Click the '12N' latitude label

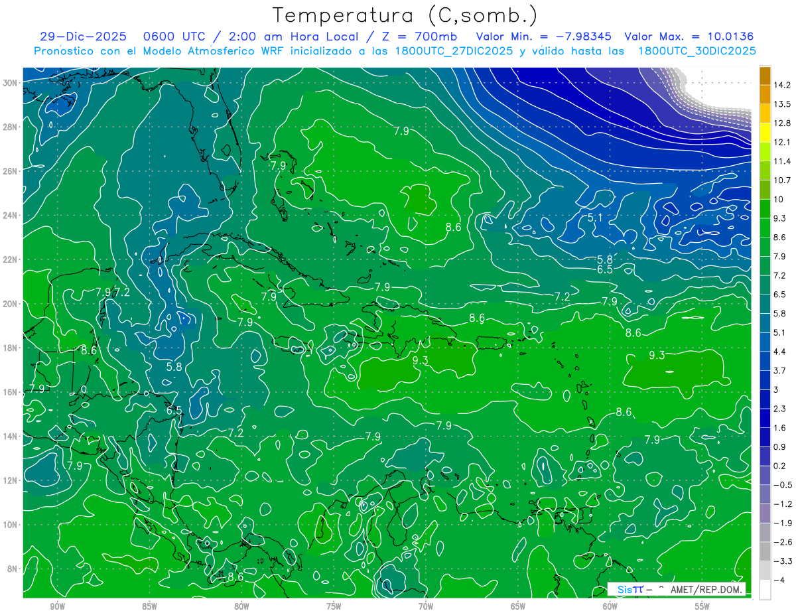tap(10, 480)
